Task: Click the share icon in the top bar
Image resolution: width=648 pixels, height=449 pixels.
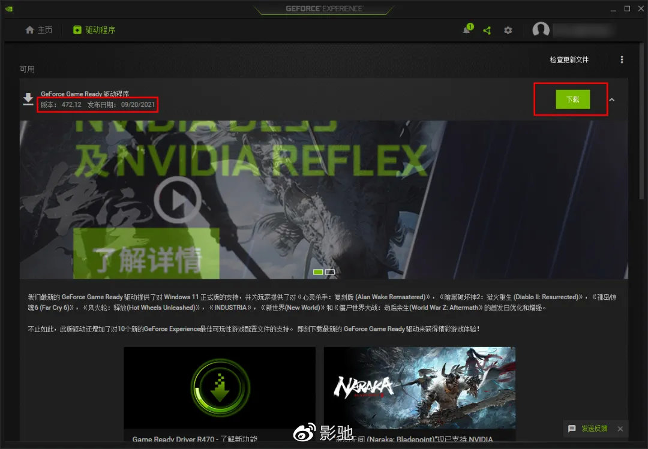Action: [487, 30]
